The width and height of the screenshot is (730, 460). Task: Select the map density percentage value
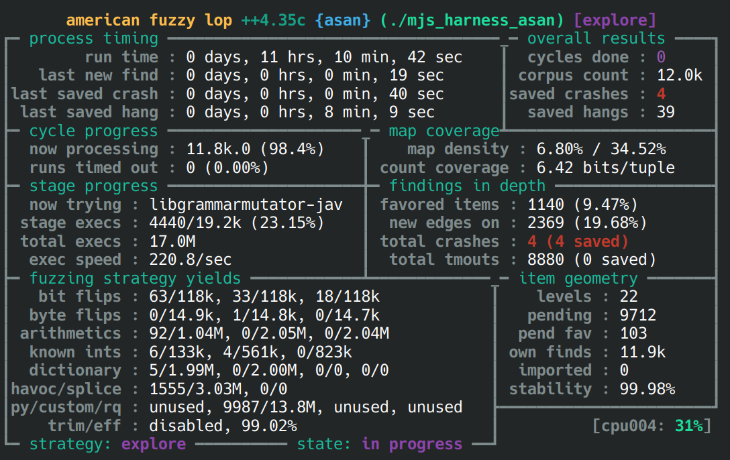click(601, 149)
